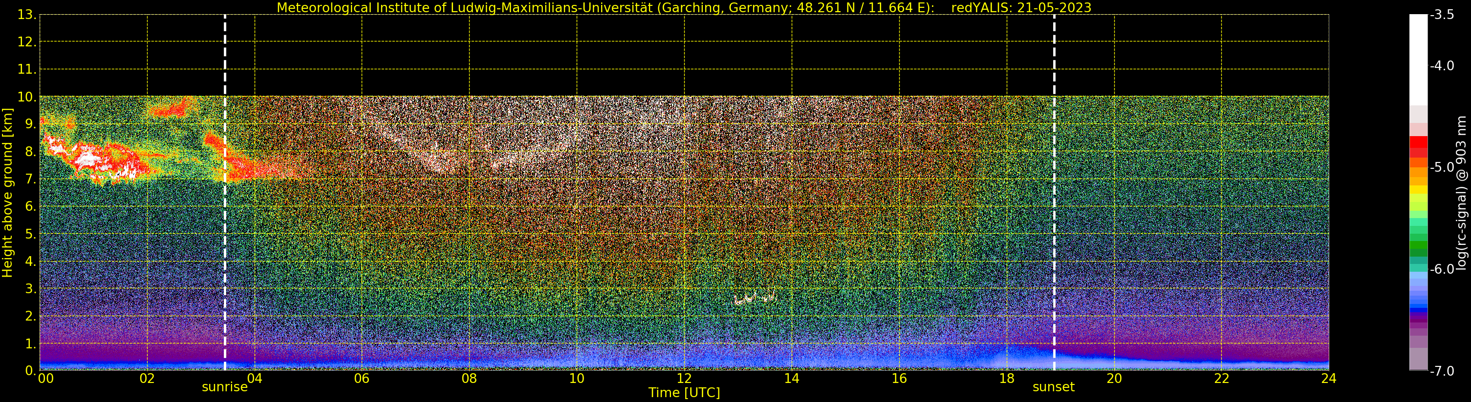Viewport: 1471px width, 402px height.
Task: Click the -4.0 colorbar tick label
Action: coord(1442,66)
